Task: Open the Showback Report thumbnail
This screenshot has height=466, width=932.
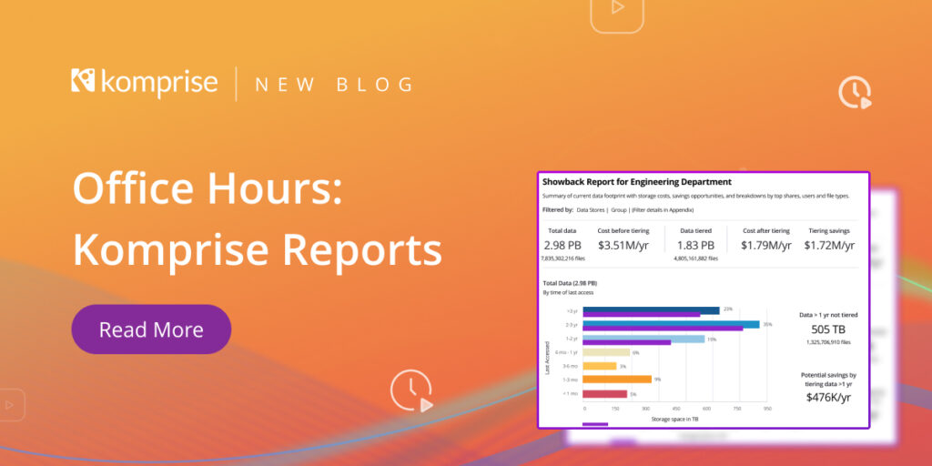Action: pyautogui.click(x=704, y=300)
